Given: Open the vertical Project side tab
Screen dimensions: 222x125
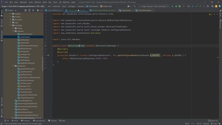Looking at the screenshot, I should [2, 13].
